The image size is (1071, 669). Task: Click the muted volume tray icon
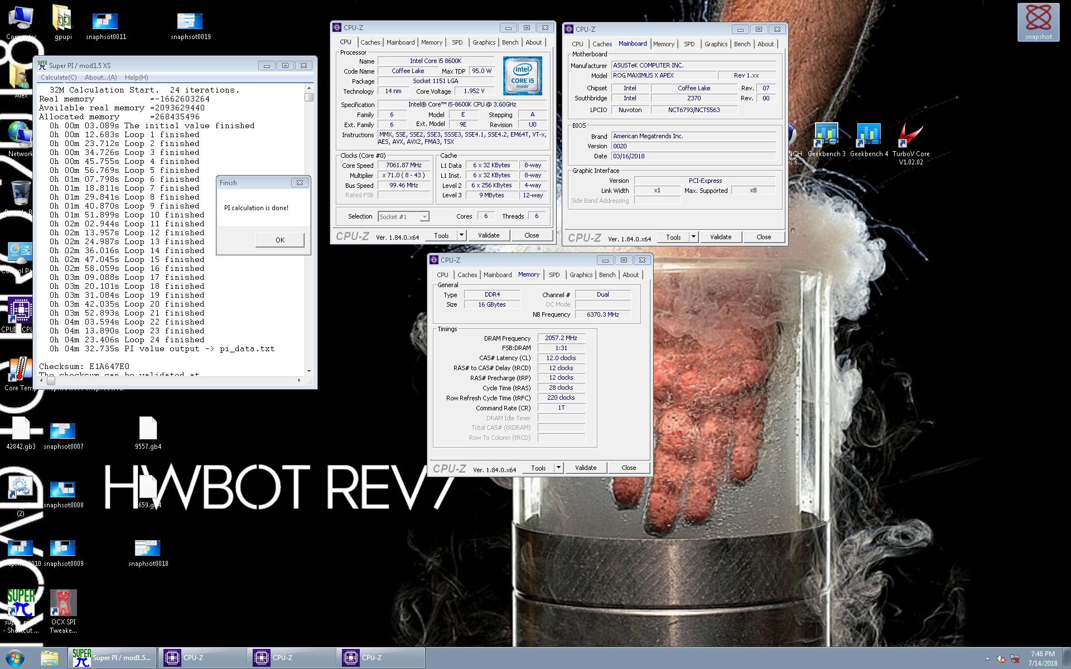click(1001, 659)
